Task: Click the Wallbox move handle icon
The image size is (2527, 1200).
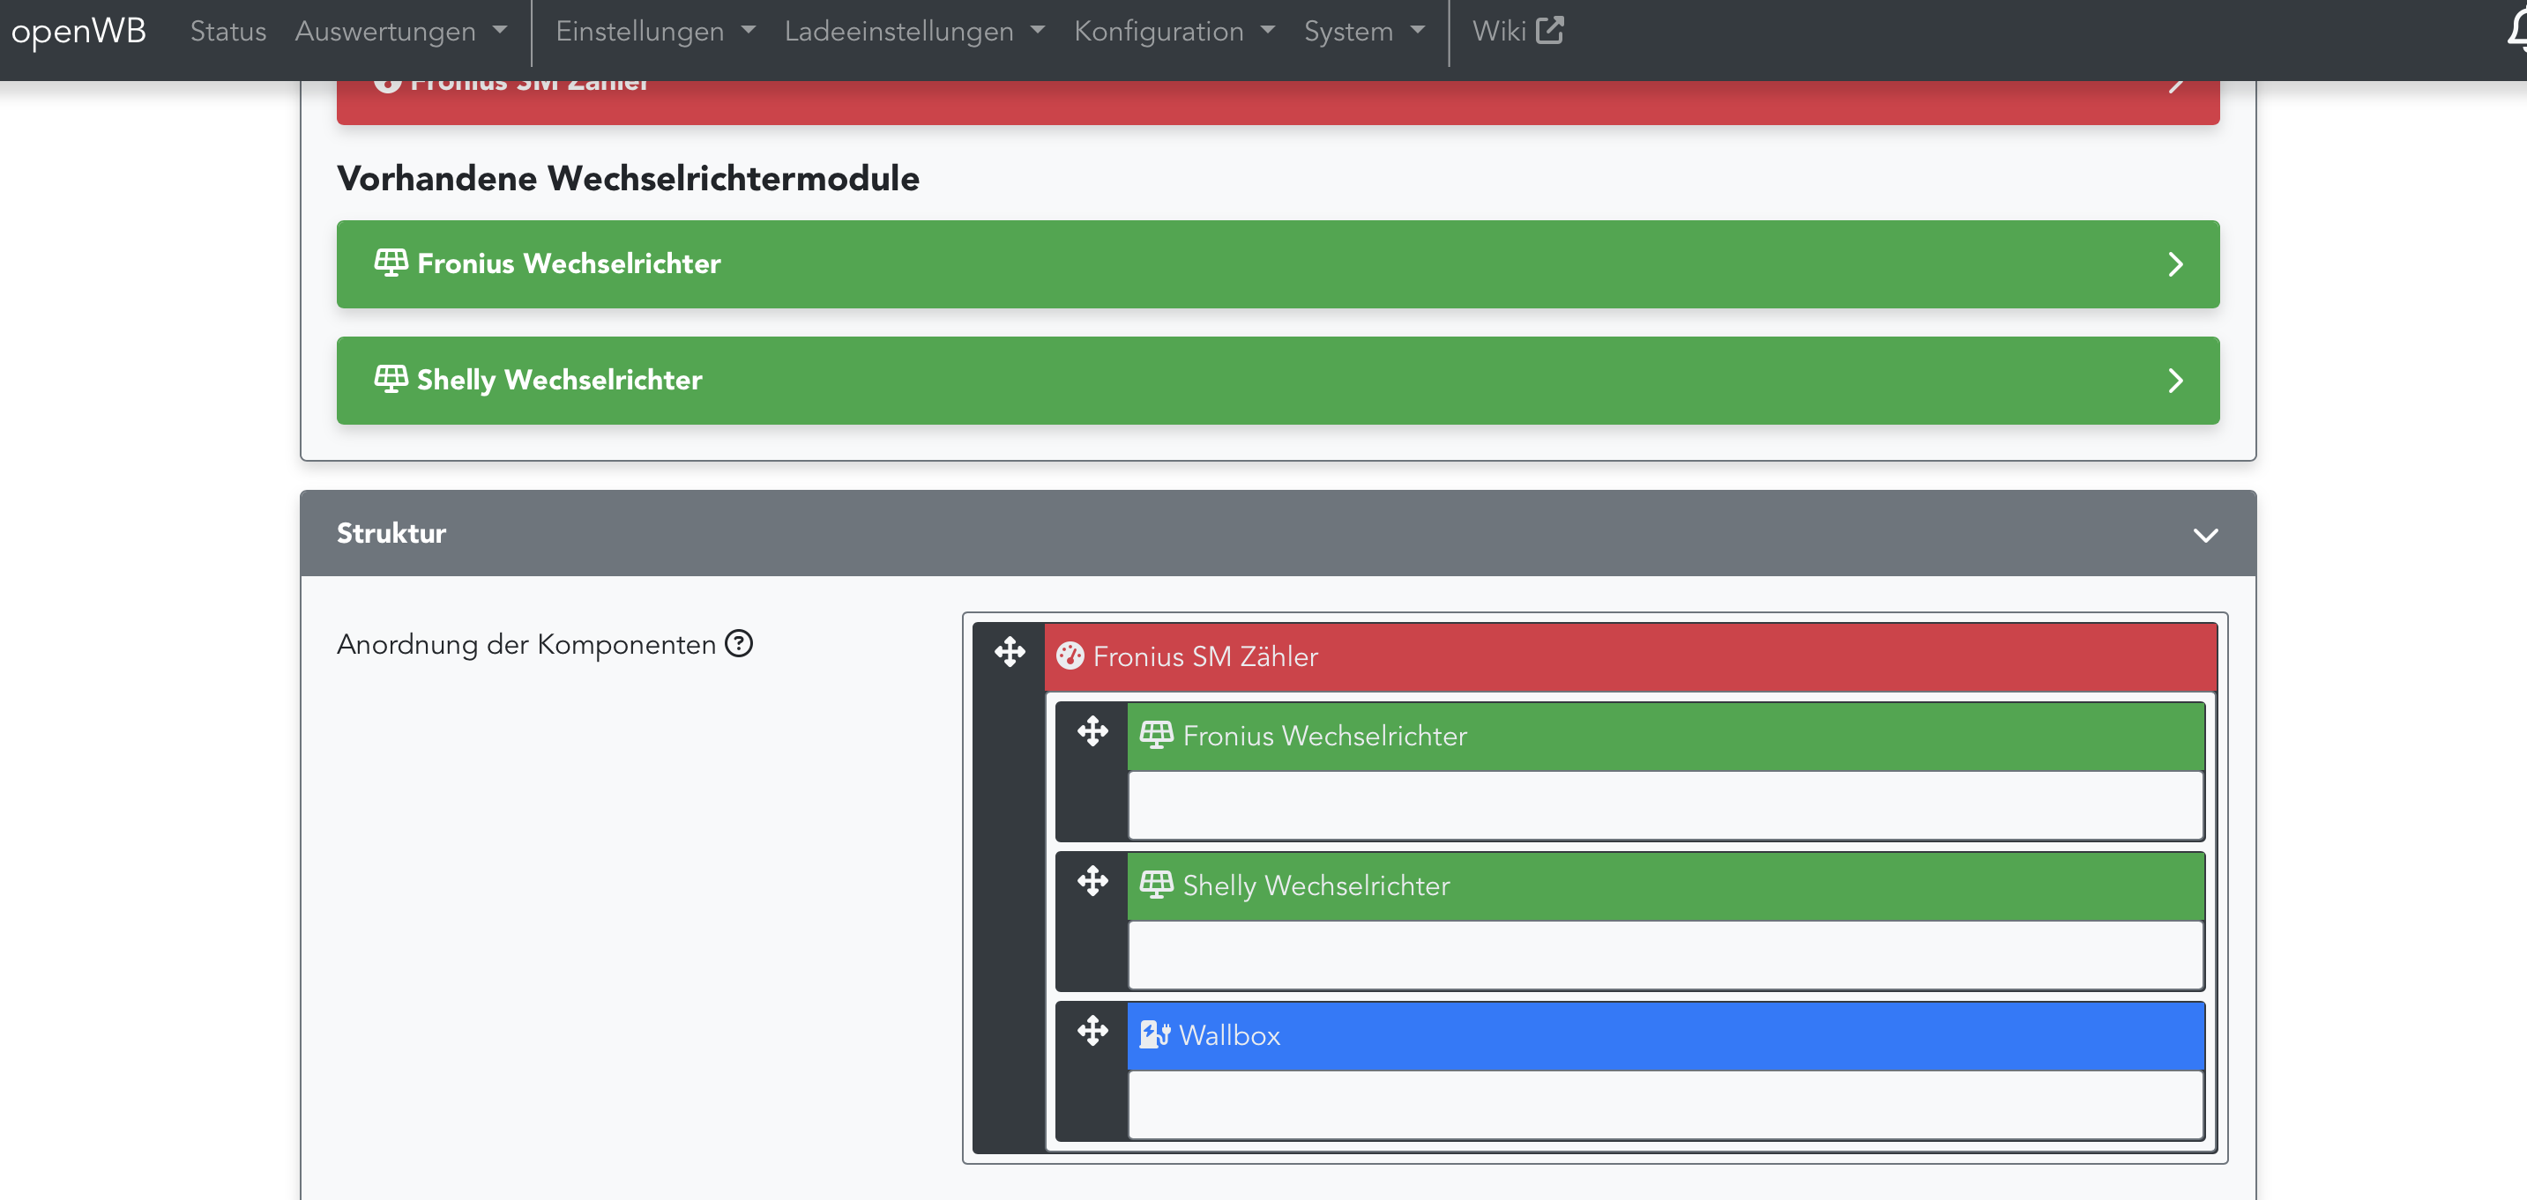Action: (x=1092, y=1032)
